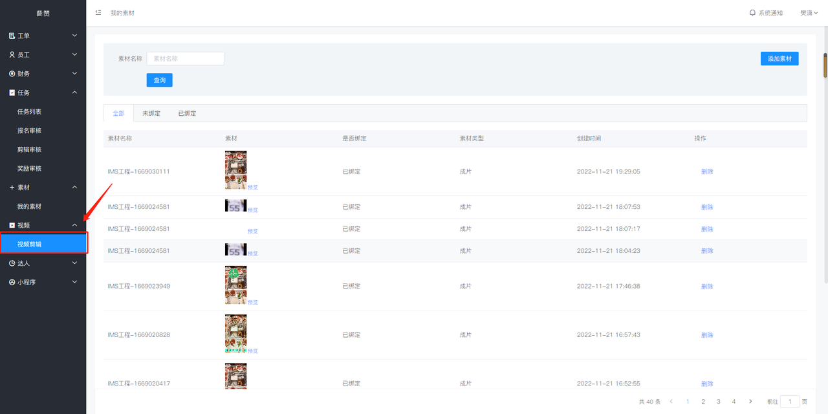Viewport: 828px width, 414px height.
Task: Go to the next page arrow
Action: point(750,402)
